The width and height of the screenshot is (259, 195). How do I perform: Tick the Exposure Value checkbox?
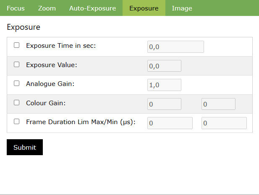[x=17, y=65]
